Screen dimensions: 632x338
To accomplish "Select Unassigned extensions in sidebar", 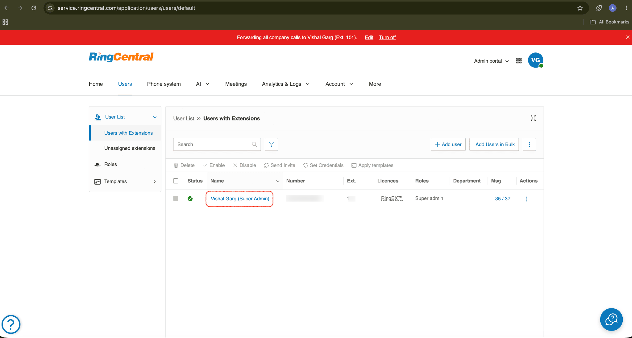I will (x=130, y=148).
